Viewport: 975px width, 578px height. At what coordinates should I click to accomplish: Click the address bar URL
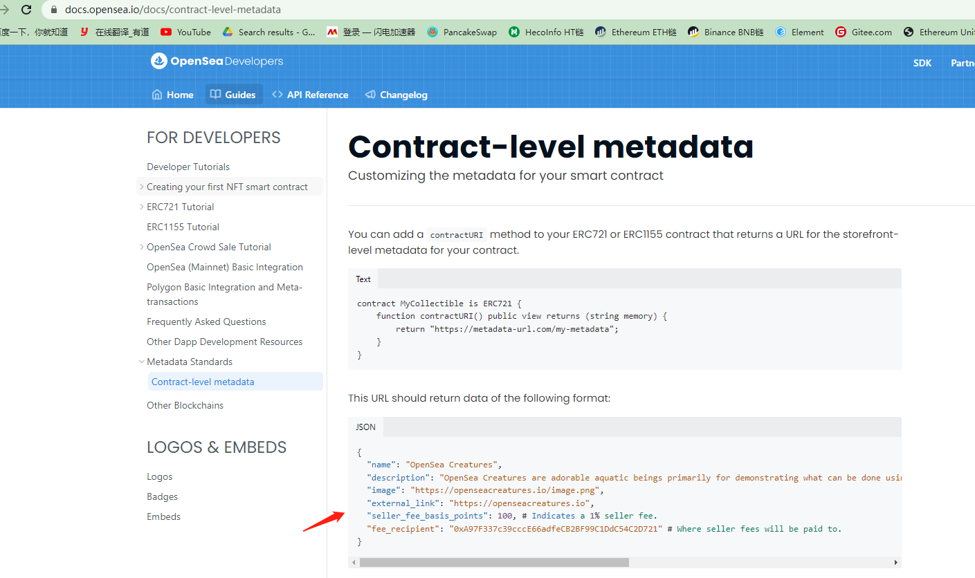coord(173,10)
